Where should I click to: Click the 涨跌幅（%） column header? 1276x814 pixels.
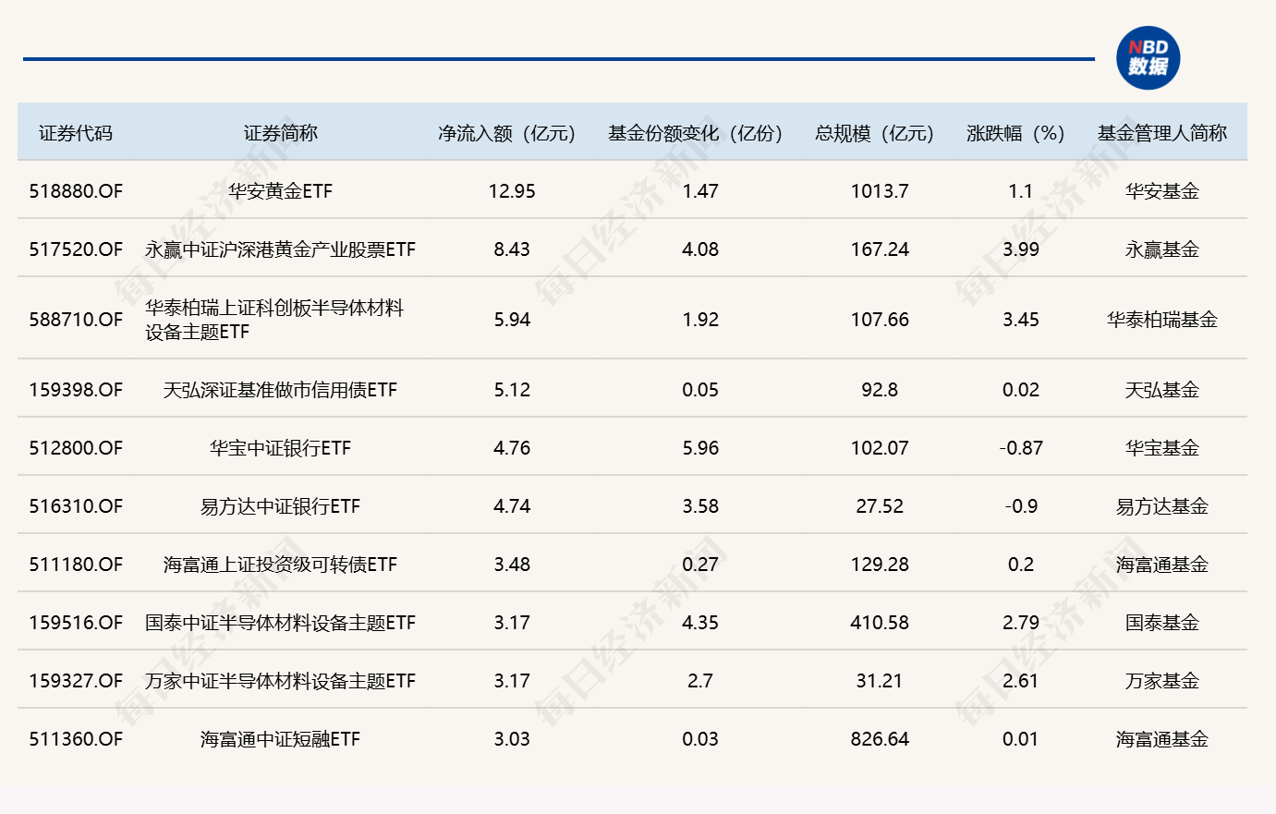[1015, 133]
